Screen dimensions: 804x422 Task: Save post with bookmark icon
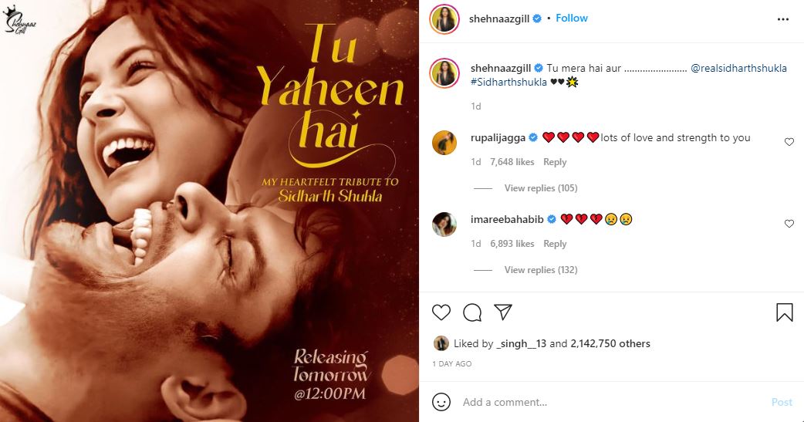click(x=785, y=312)
